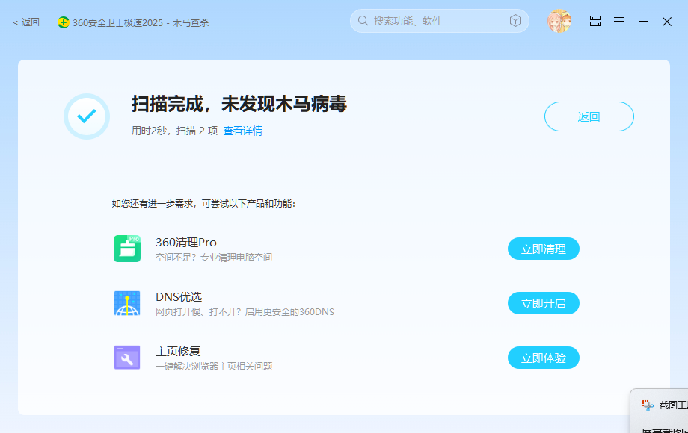
Task: Minimize the 360 window
Action: click(643, 21)
